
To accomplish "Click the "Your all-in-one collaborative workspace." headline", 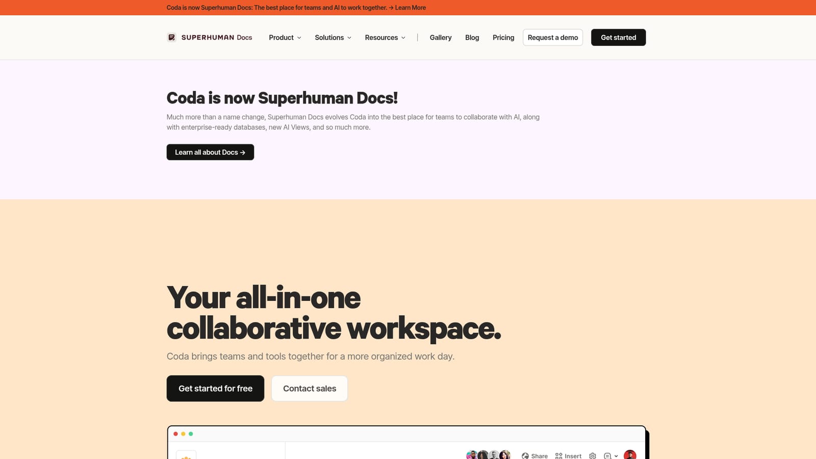I will 334,313.
